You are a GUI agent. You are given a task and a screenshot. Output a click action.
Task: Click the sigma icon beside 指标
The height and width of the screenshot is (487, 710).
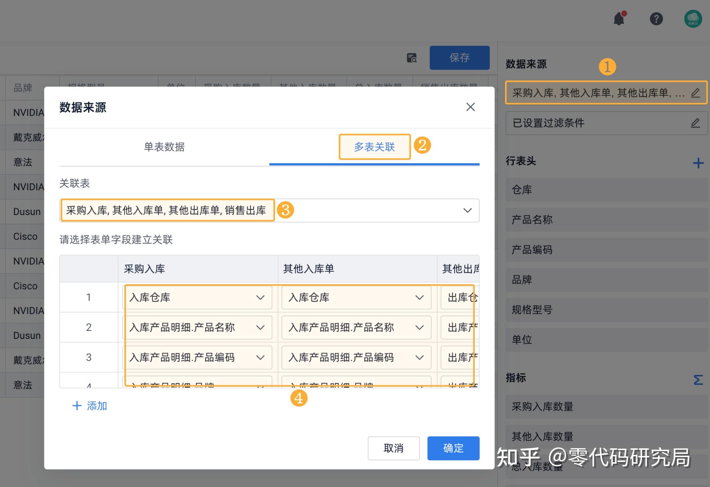pyautogui.click(x=698, y=380)
